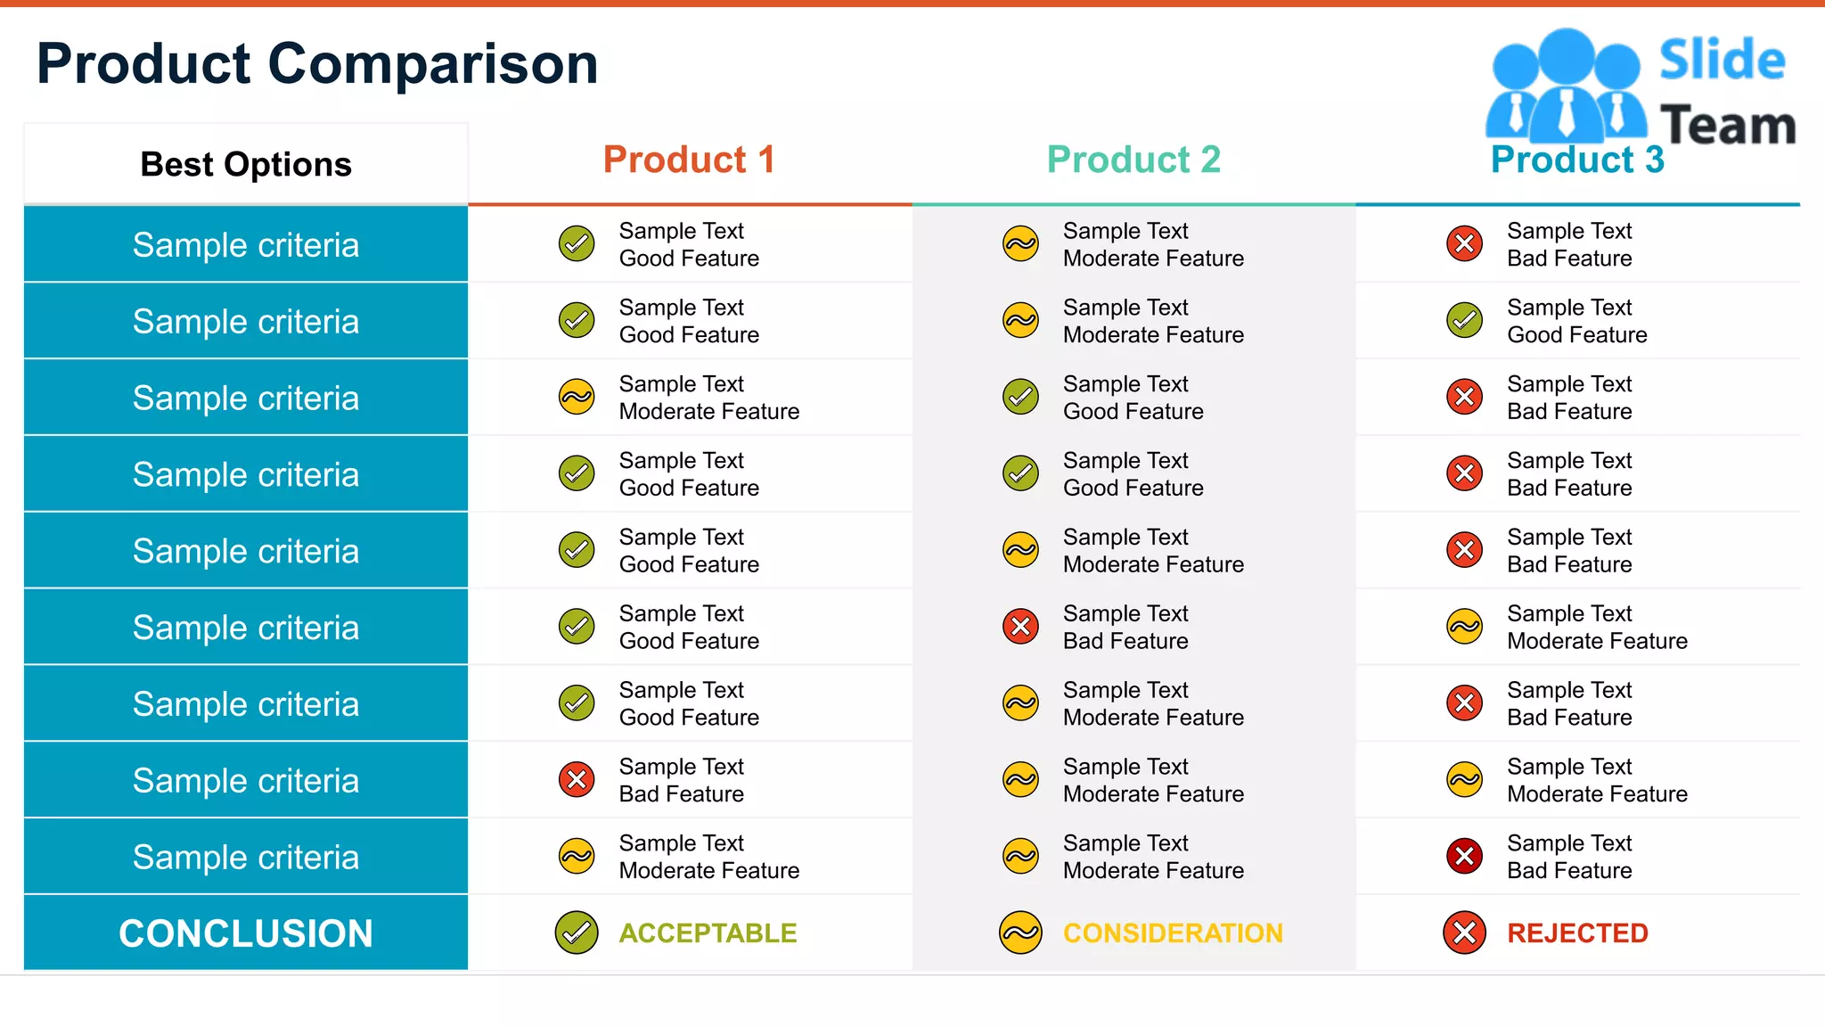Click the Best Options header cell

(246, 164)
